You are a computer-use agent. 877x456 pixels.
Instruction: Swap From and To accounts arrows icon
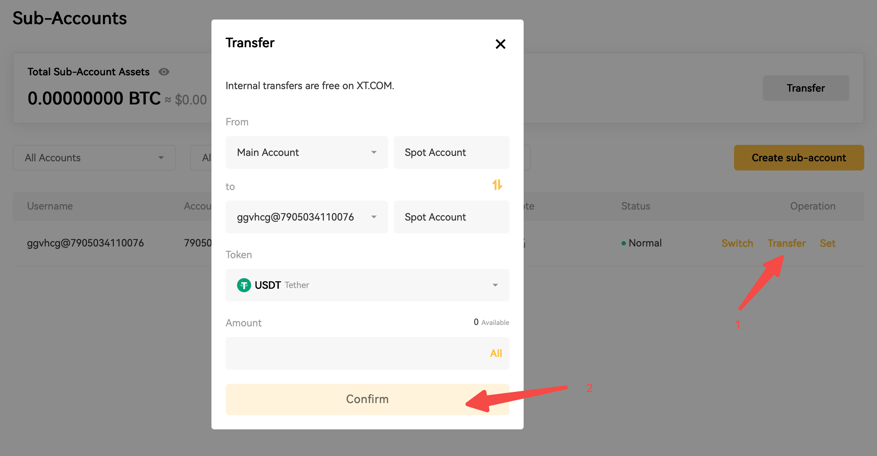pyautogui.click(x=497, y=185)
